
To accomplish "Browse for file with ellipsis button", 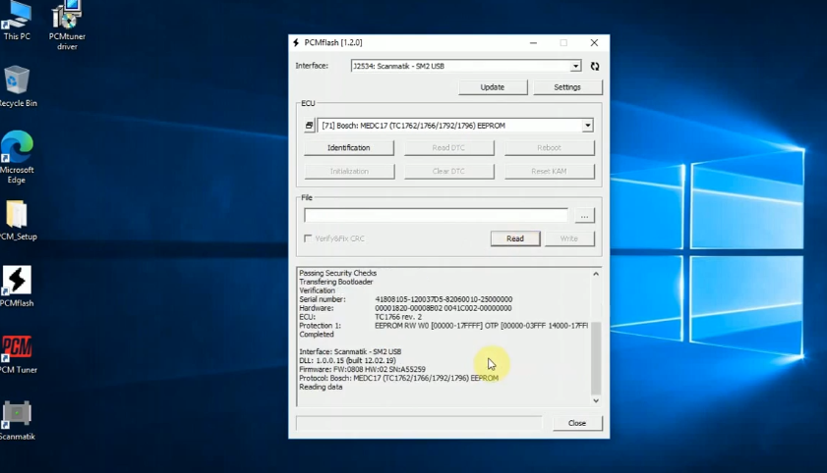I will click(584, 216).
